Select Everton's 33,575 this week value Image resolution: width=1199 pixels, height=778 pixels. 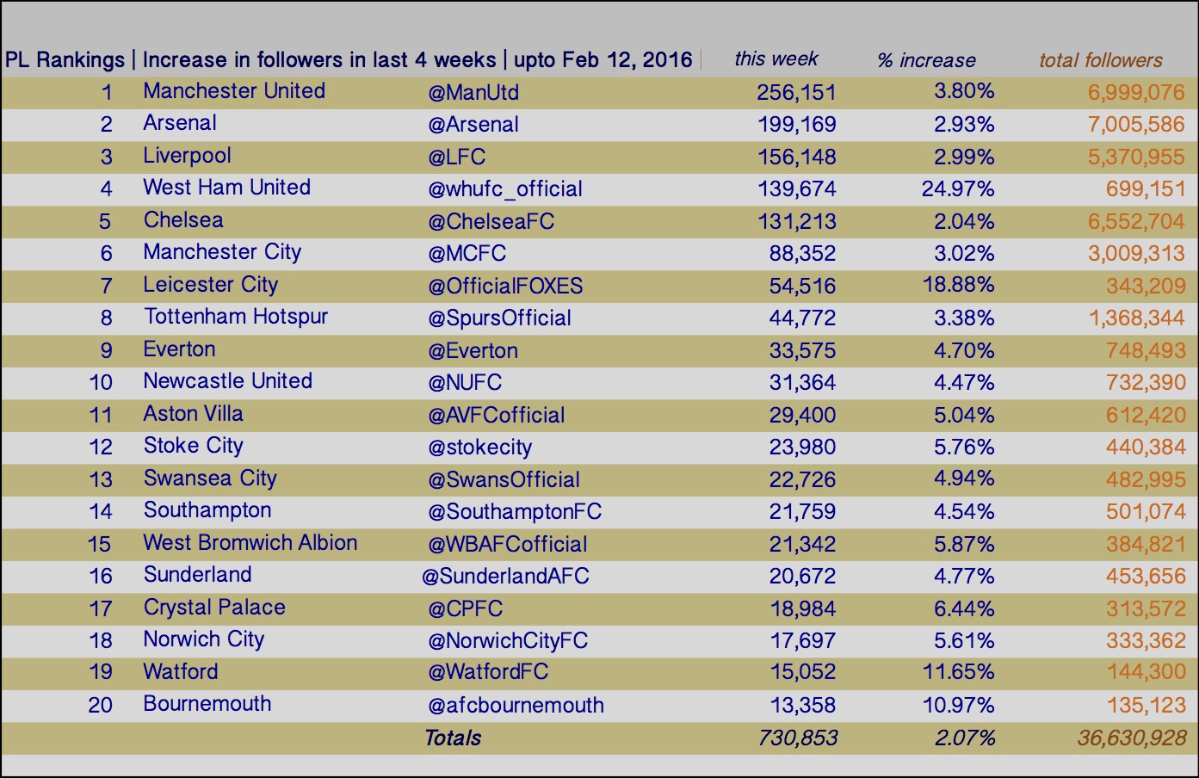tap(802, 350)
